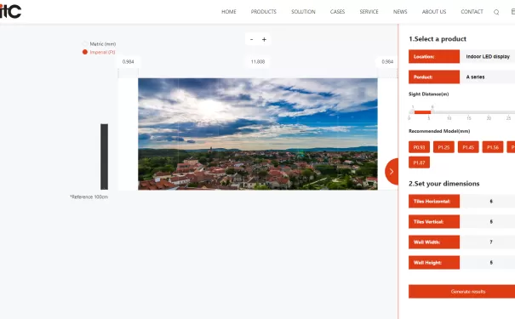This screenshot has height=319, width=515.
Task: Choose recommended model P0.93
Action: pyautogui.click(x=419, y=147)
